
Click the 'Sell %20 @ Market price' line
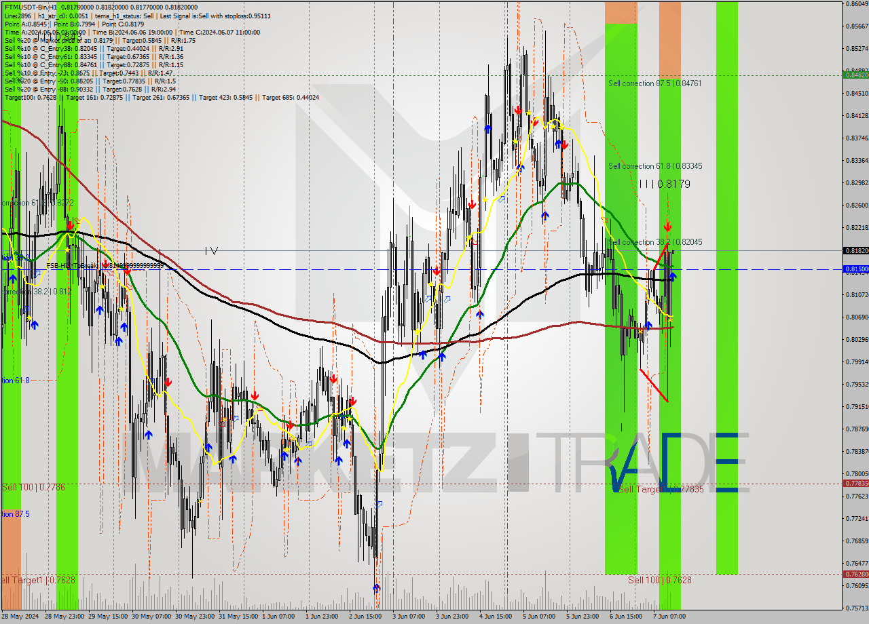click(100, 40)
